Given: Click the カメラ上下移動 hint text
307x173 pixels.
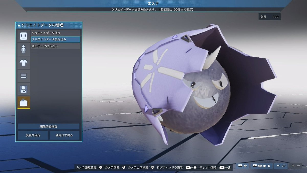Looking at the screenshot, I should pyautogui.click(x=139, y=167).
